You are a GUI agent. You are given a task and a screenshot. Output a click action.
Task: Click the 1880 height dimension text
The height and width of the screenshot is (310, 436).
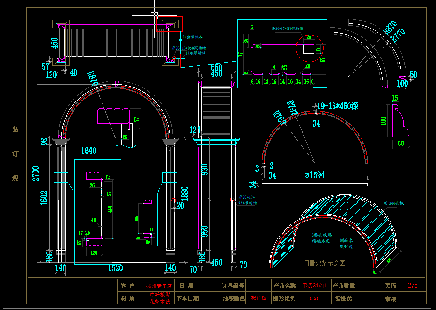point(185,193)
